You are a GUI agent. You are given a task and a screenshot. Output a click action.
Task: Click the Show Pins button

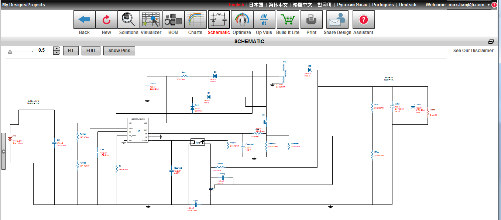(119, 51)
